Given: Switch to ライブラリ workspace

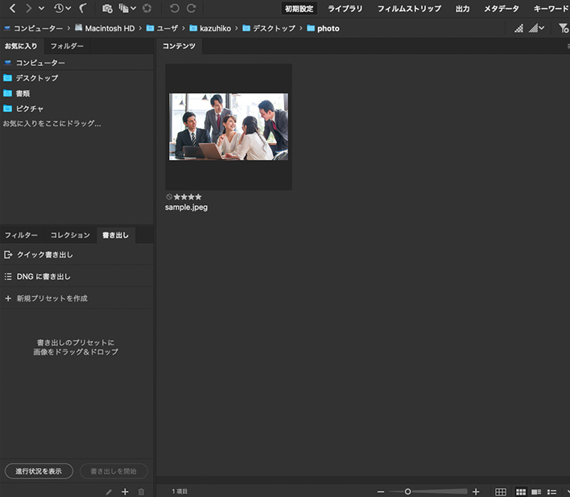Looking at the screenshot, I should pyautogui.click(x=345, y=8).
